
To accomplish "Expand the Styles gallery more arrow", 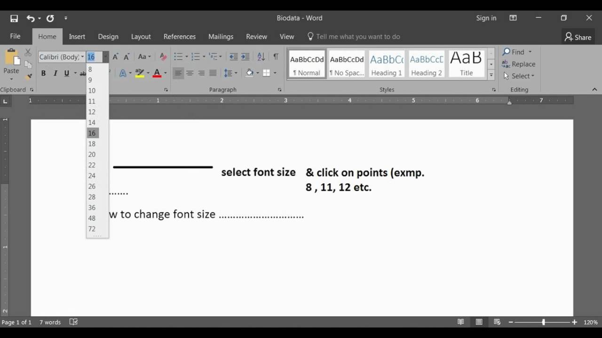I will pyautogui.click(x=491, y=75).
